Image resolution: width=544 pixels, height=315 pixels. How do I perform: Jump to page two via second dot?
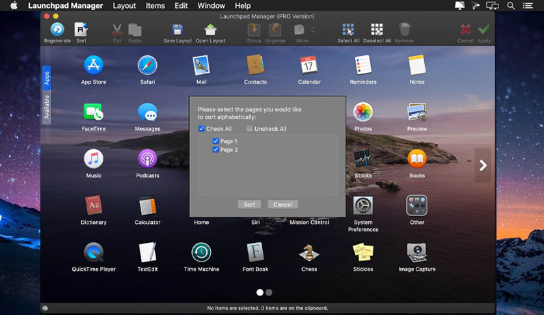[x=269, y=292]
